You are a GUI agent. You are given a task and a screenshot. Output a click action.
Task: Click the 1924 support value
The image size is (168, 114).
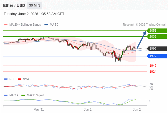click(153, 72)
